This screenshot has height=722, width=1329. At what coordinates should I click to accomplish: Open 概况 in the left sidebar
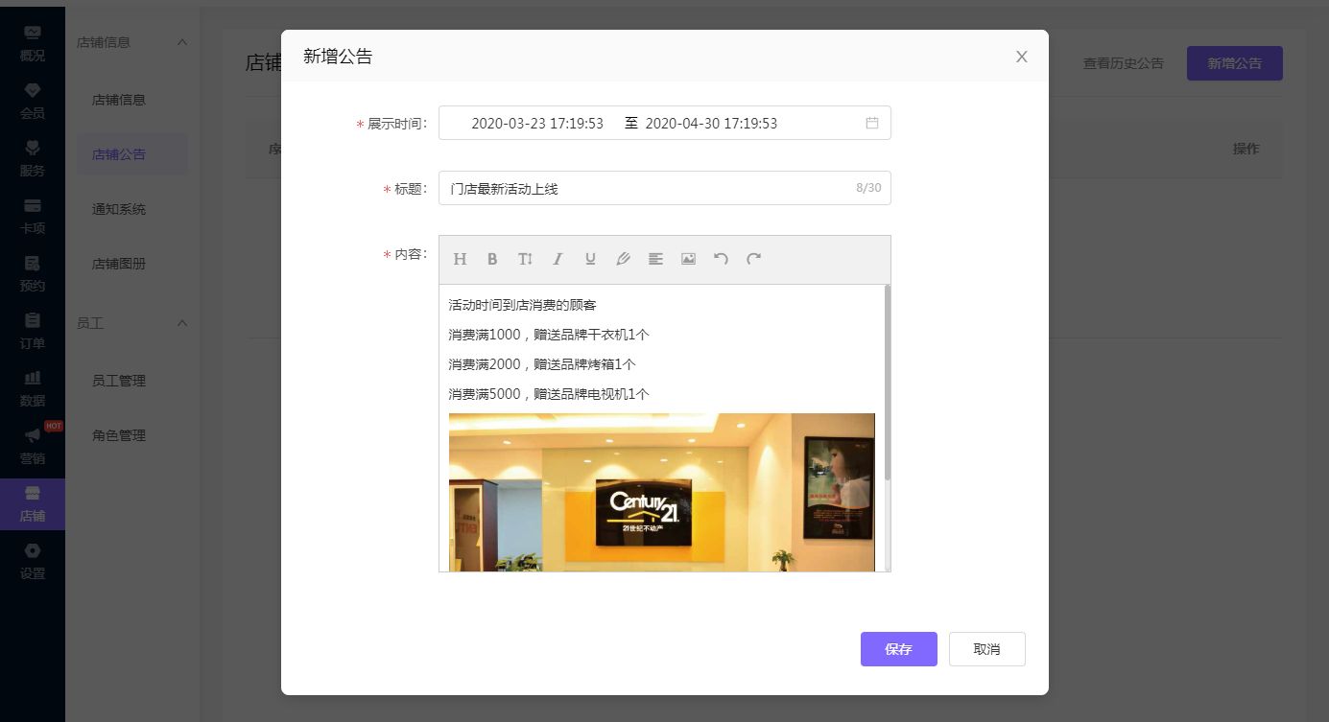33,43
